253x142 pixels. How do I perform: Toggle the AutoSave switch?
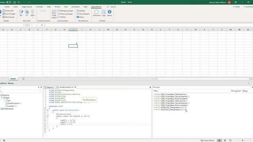pyautogui.click(x=9, y=2)
